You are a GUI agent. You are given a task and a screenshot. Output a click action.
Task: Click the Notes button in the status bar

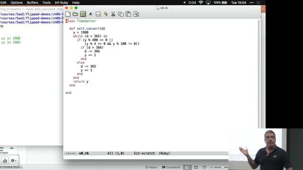(x=151, y=167)
